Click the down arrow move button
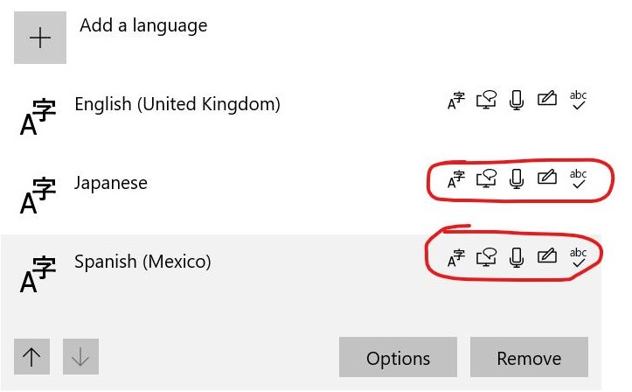The image size is (632, 392). point(80,356)
